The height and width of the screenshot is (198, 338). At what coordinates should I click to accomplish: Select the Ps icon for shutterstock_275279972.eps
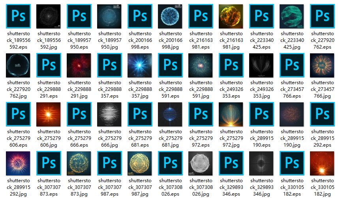tap(201, 114)
